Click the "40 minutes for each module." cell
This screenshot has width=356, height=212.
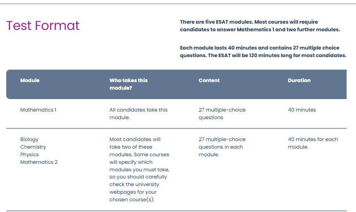tap(313, 143)
